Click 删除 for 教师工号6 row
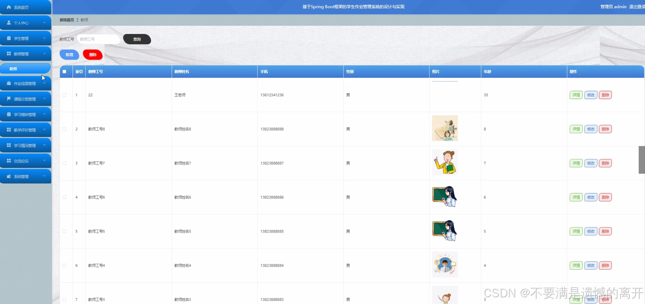The height and width of the screenshot is (304, 645). [605, 197]
